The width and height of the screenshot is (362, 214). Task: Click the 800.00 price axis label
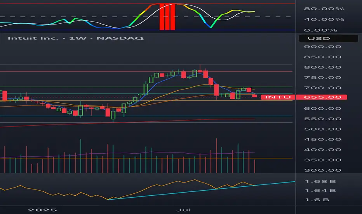click(322, 67)
